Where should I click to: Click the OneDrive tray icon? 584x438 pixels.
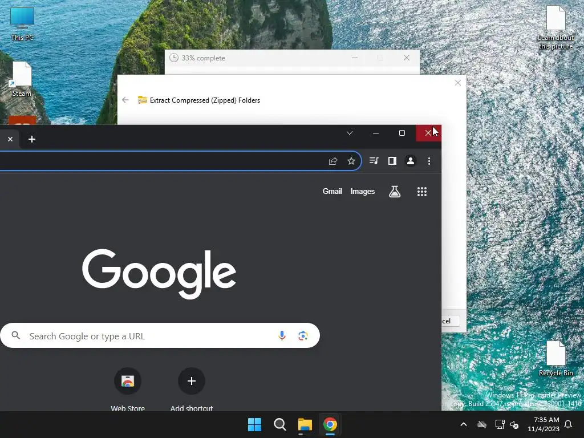(x=482, y=424)
